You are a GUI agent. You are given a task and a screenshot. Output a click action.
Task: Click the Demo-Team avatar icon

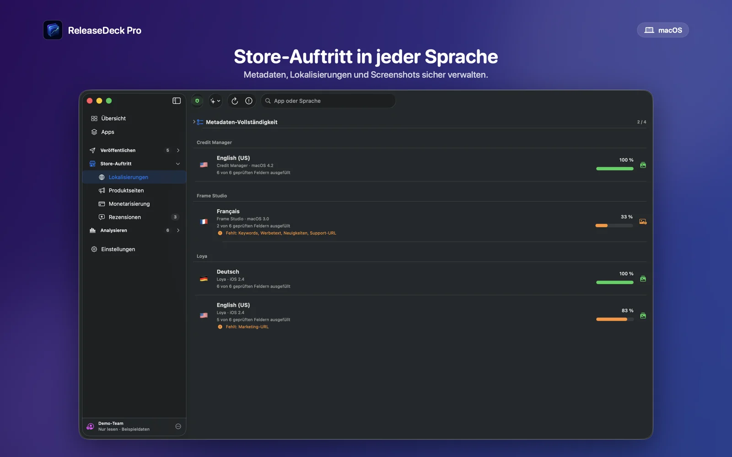click(x=90, y=426)
